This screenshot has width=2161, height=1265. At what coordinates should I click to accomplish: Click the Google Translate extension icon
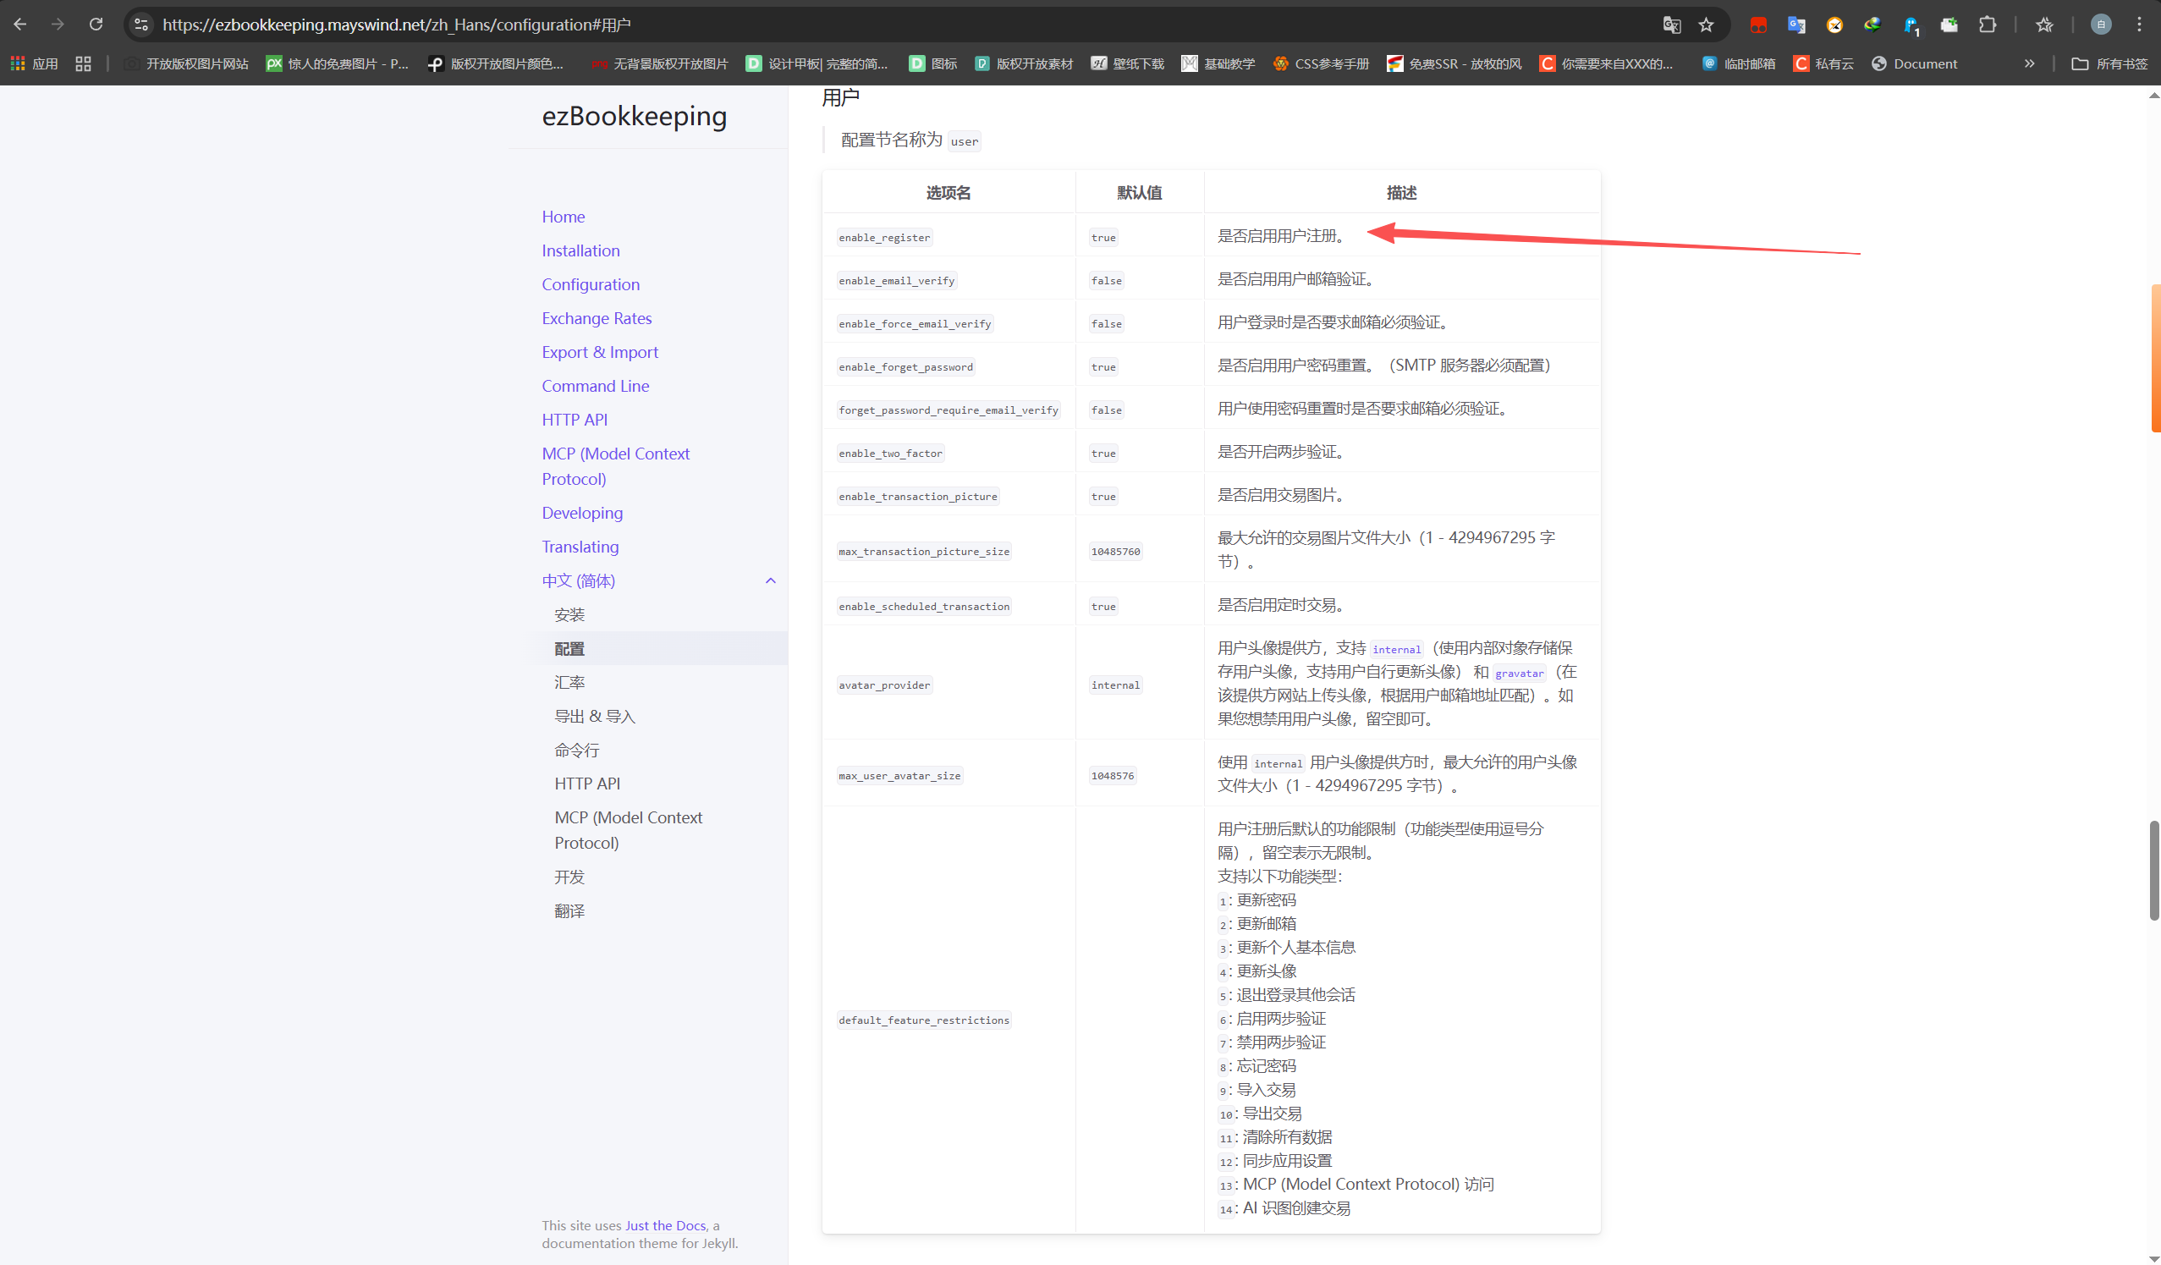(x=1796, y=25)
